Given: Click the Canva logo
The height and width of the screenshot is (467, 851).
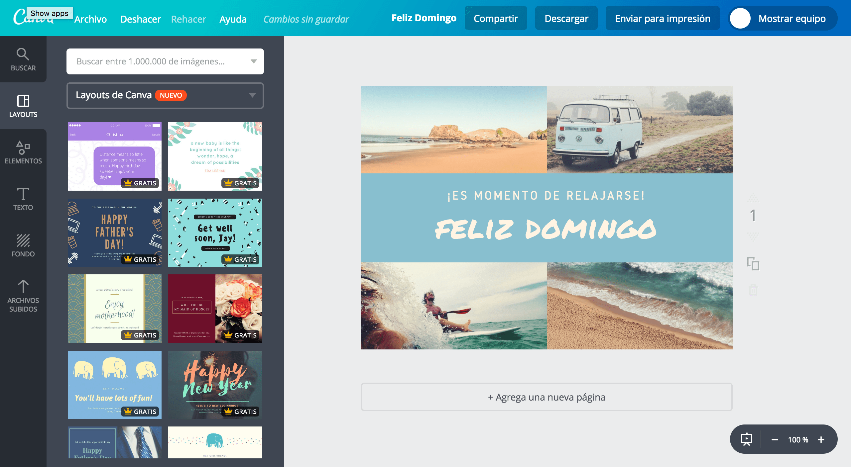Looking at the screenshot, I should [33, 17].
